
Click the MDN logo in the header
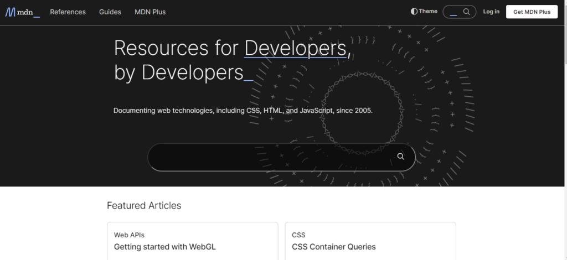click(22, 12)
